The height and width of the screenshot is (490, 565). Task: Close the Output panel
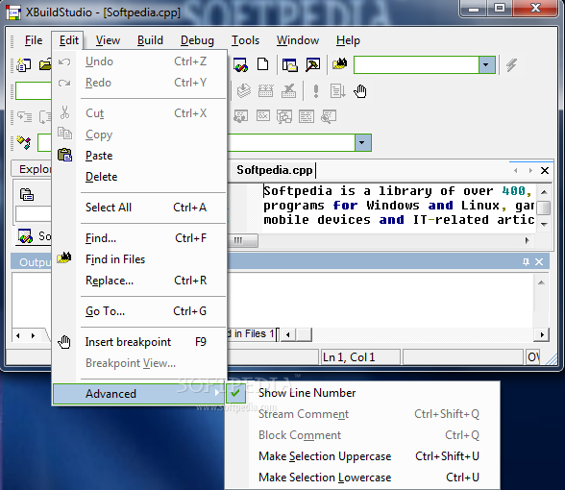(x=539, y=262)
